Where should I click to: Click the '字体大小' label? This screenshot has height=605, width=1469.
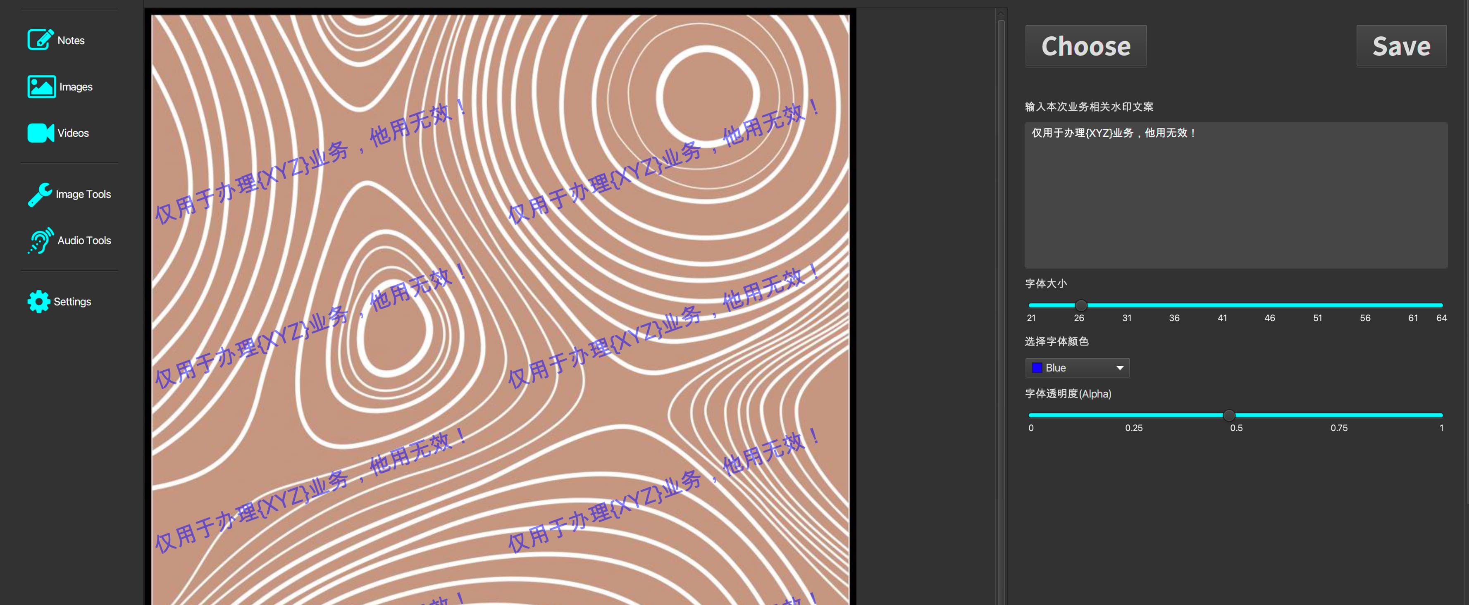click(x=1046, y=283)
